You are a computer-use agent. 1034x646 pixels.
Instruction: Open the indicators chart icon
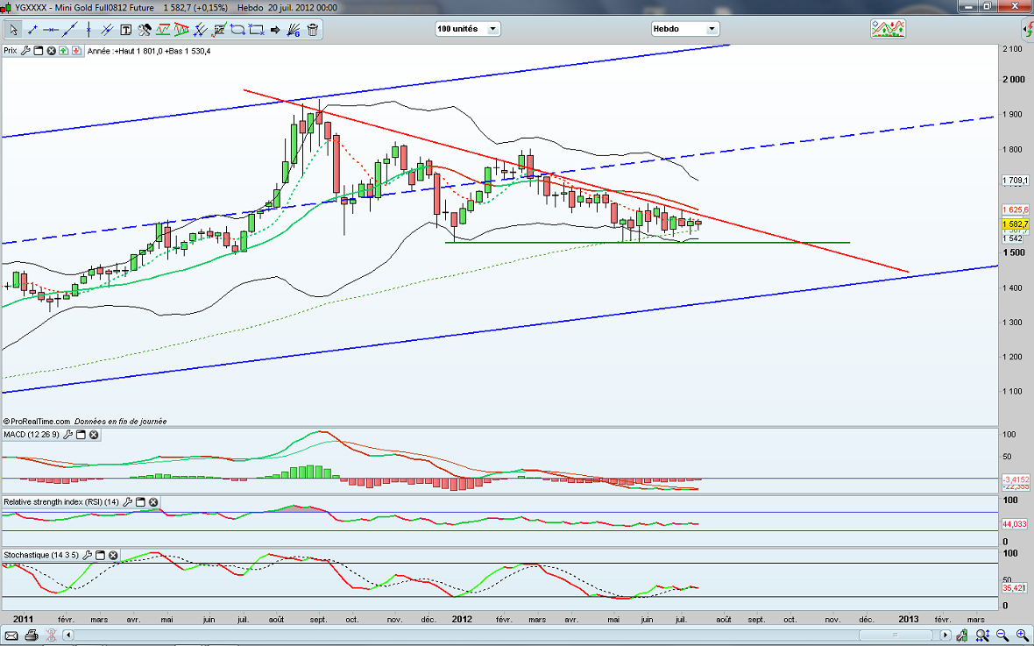(x=887, y=29)
